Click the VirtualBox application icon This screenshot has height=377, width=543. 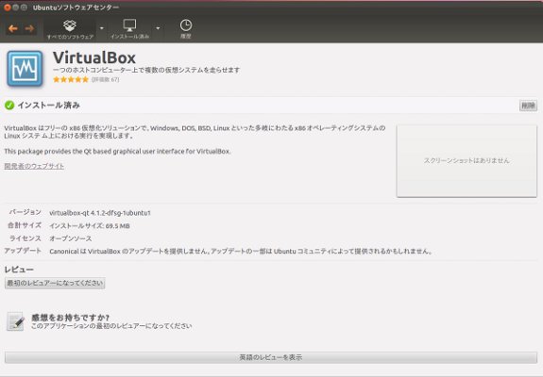click(x=25, y=69)
